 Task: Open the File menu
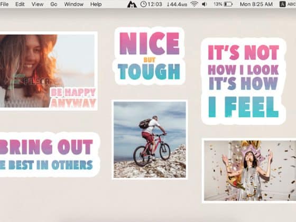click(x=4, y=4)
